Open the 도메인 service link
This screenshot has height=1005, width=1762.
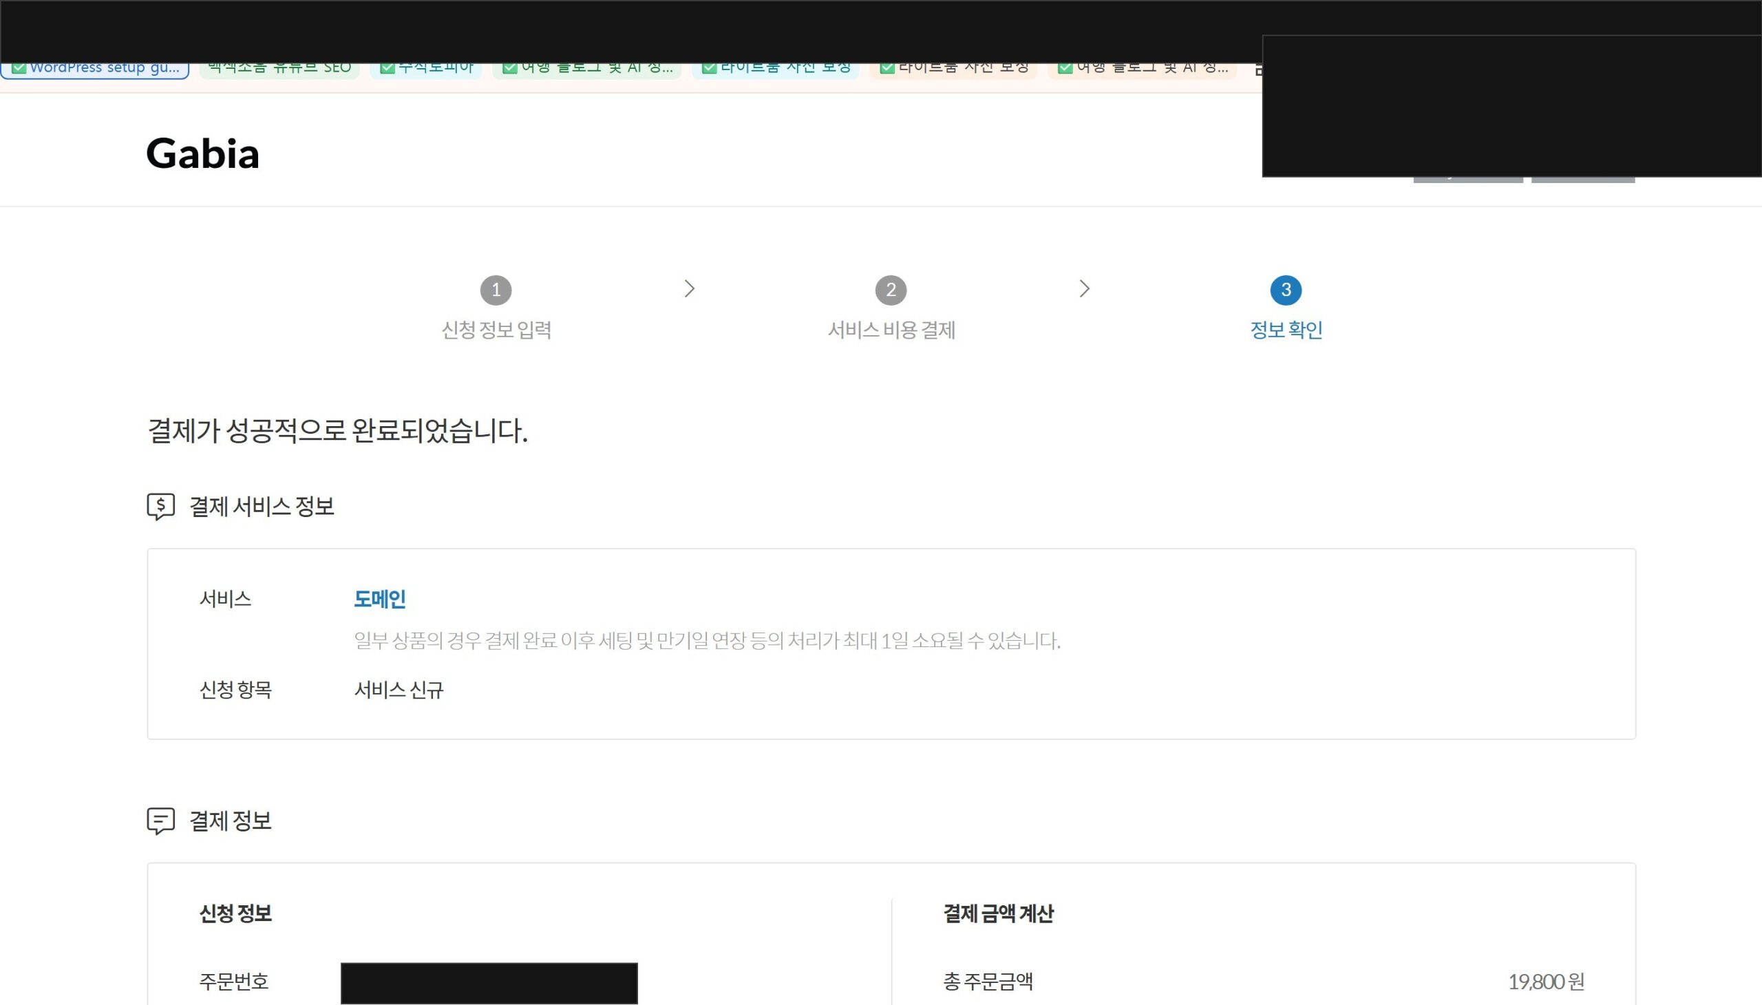380,598
